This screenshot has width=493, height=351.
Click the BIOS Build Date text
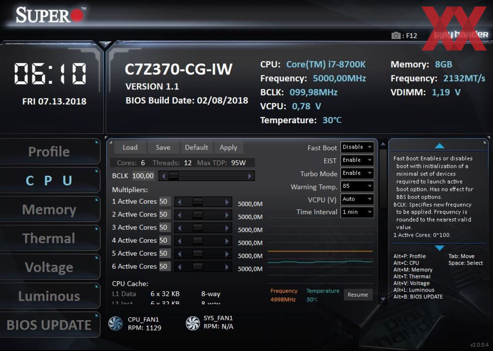coord(187,100)
